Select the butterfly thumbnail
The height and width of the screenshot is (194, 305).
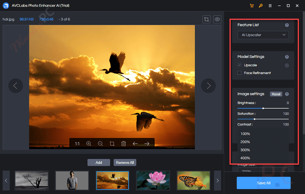(x=193, y=180)
